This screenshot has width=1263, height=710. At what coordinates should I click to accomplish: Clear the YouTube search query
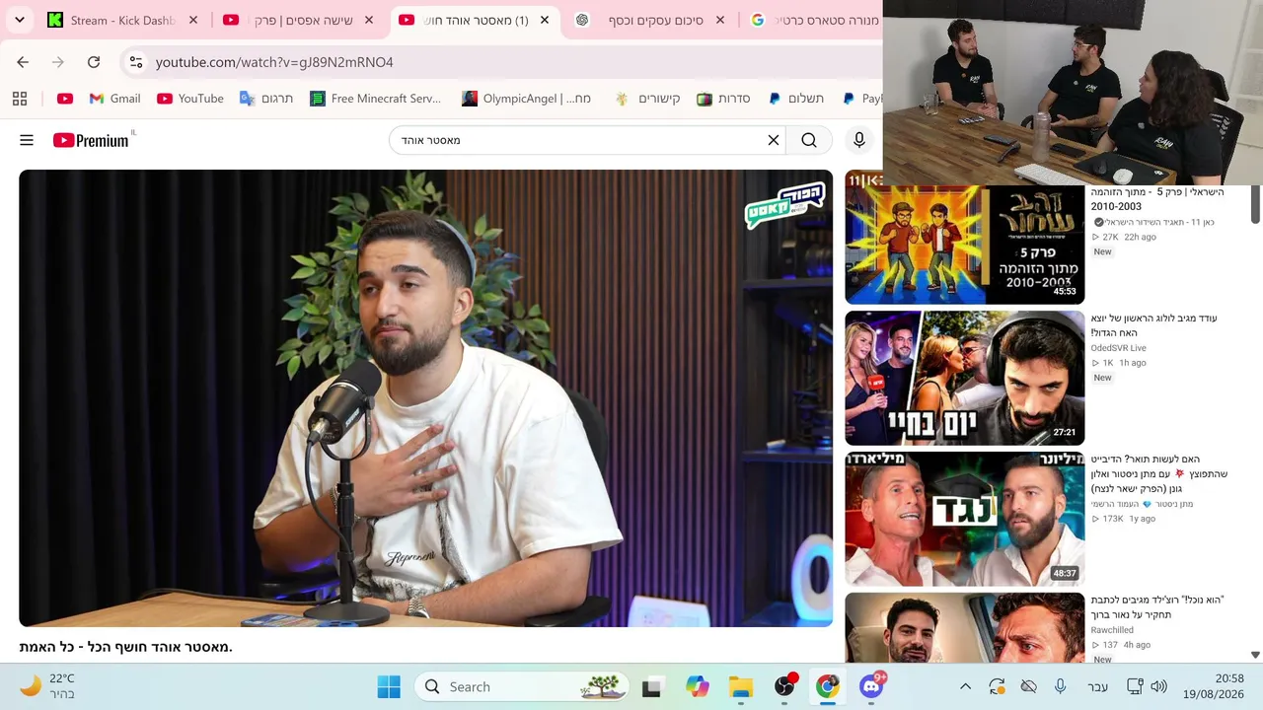tap(774, 140)
